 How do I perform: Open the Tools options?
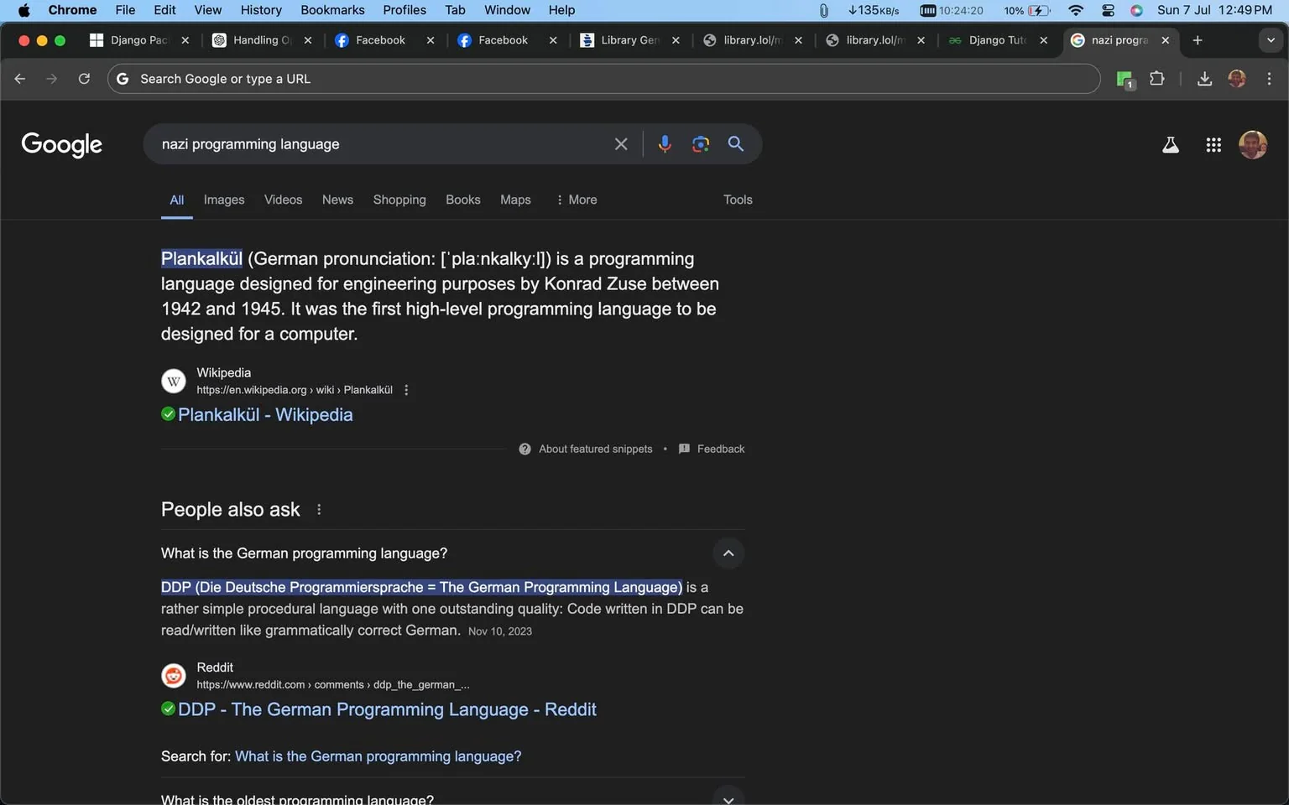tap(738, 200)
